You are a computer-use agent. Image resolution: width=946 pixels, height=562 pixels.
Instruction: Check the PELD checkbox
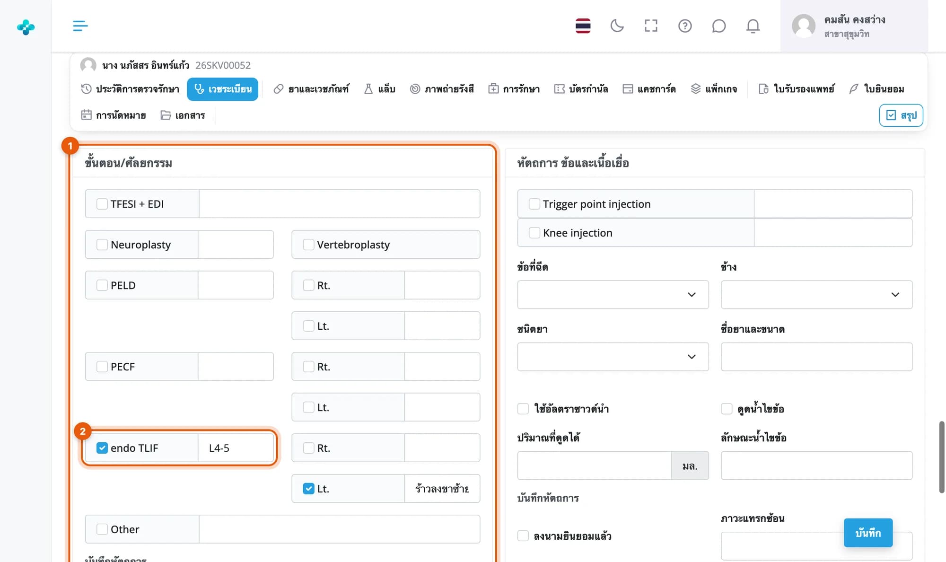tap(102, 285)
